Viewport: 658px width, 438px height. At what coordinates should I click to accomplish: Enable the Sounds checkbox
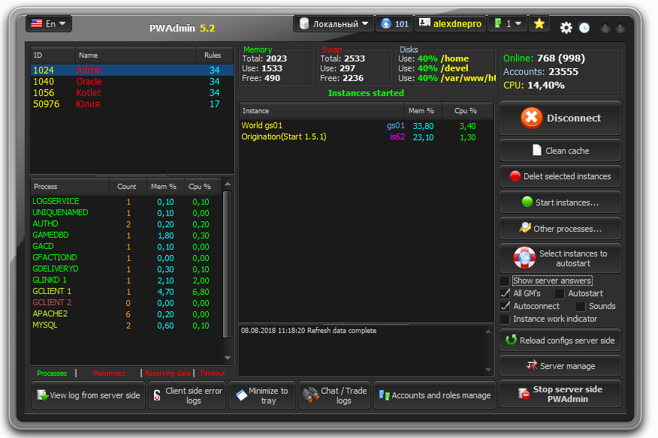click(581, 307)
